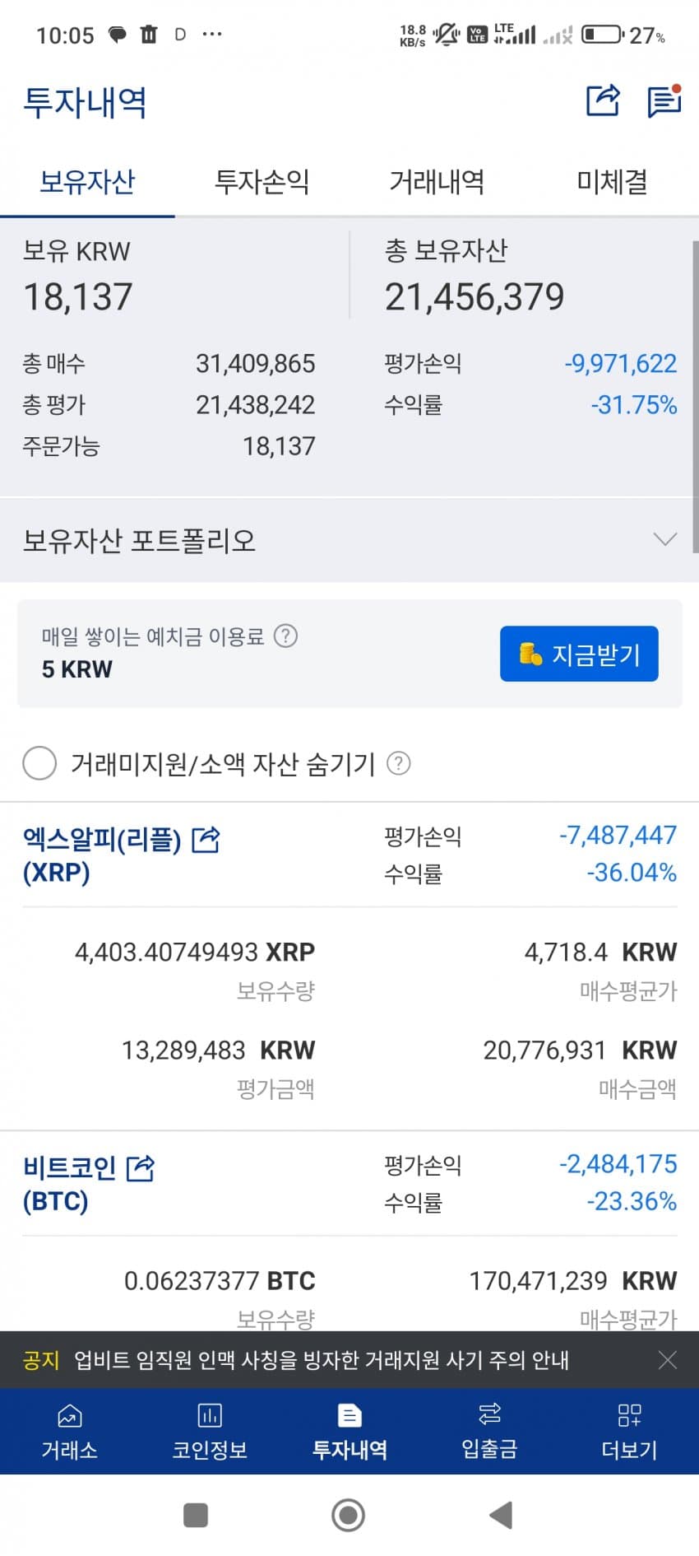The height and width of the screenshot is (1556, 699).
Task: Open the 공지 scam warning notice
Action: click(321, 1360)
